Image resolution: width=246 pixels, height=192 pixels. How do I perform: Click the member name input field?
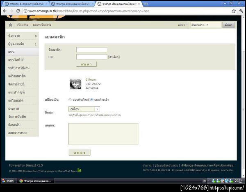91,50
